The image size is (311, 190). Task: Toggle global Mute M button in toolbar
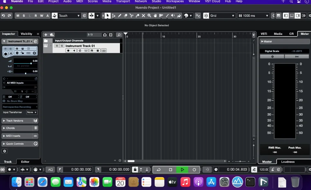coord(18,15)
